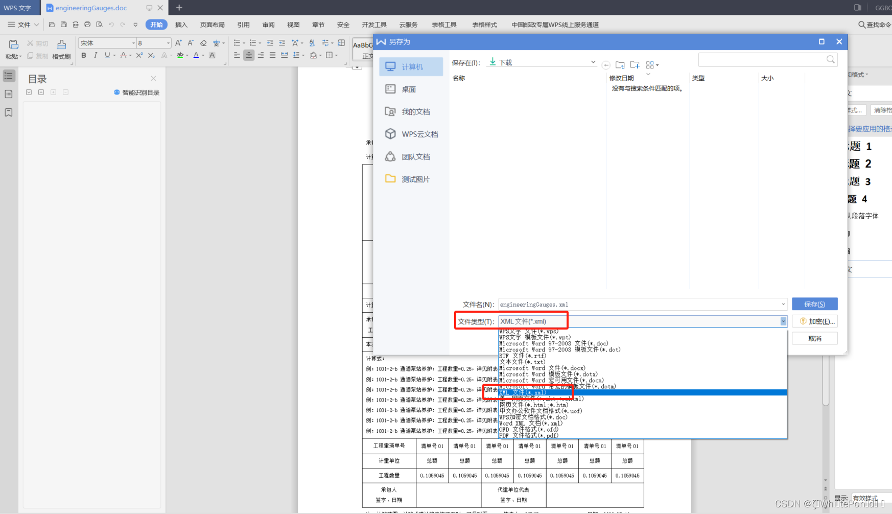This screenshot has width=892, height=514.
Task: Open the text highlight color tool
Action: coord(180,55)
